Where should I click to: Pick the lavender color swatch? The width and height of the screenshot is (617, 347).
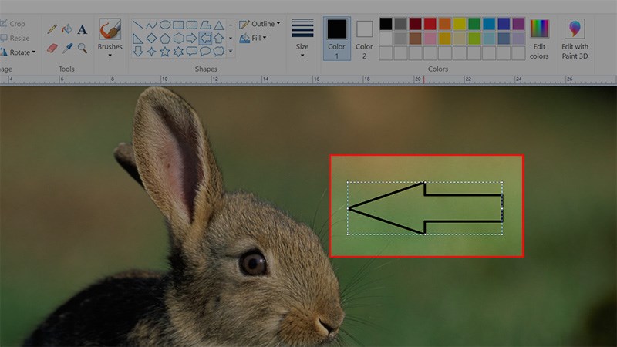click(518, 39)
